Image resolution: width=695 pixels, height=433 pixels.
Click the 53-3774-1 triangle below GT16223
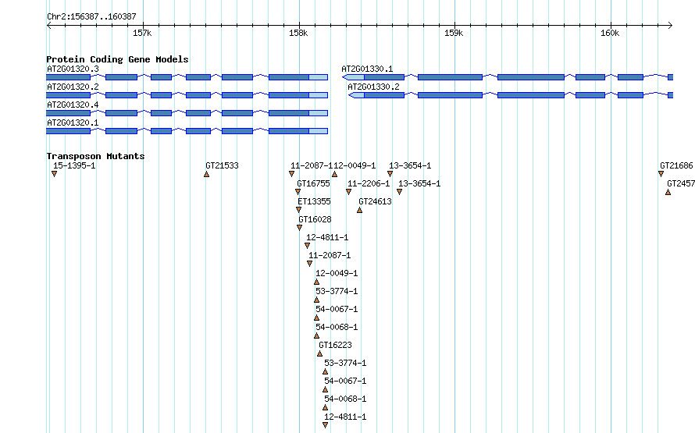326,371
